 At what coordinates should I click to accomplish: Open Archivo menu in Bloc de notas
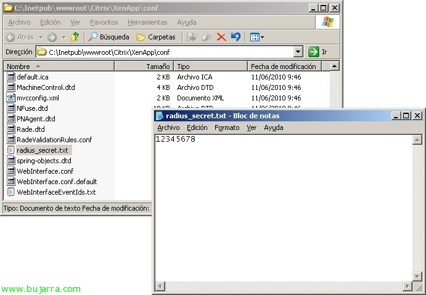pos(168,127)
